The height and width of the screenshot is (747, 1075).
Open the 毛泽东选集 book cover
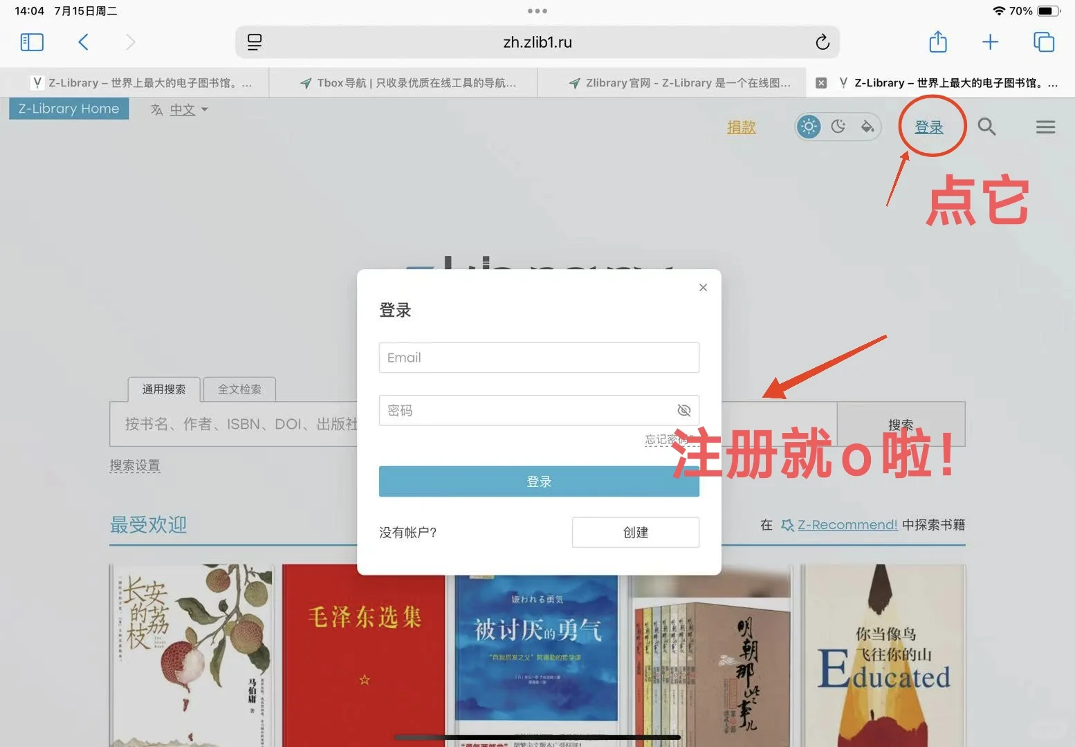(x=364, y=656)
